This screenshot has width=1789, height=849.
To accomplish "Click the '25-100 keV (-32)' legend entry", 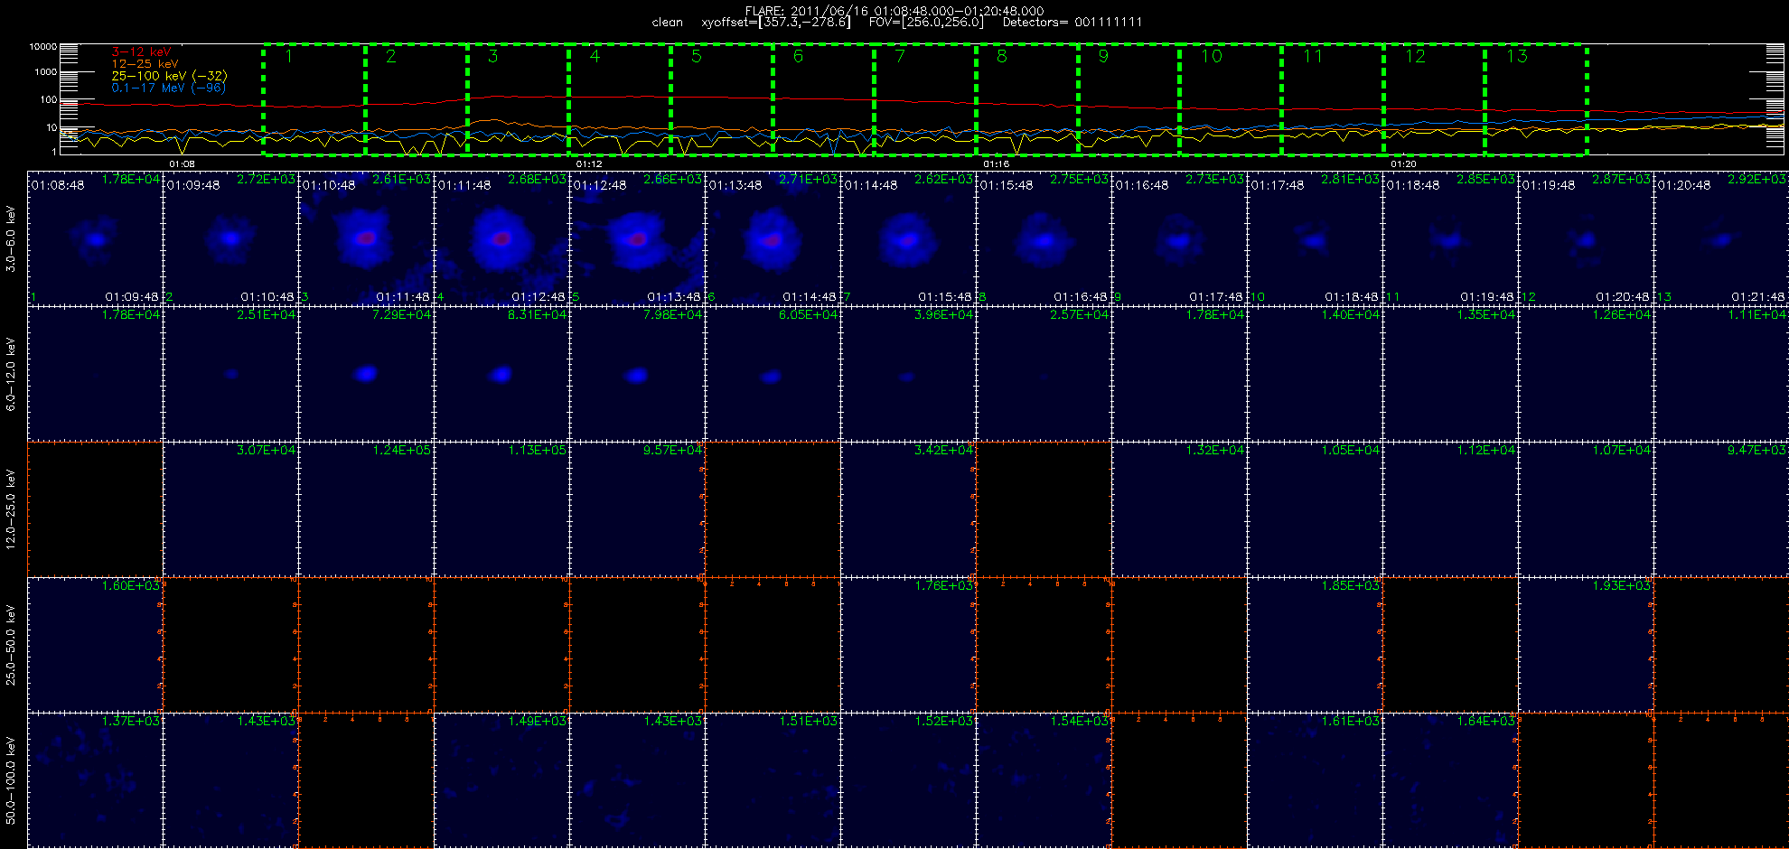I will (x=169, y=76).
